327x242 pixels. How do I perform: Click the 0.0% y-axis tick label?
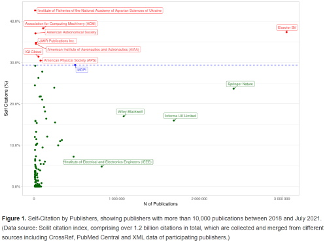(x=16, y=186)
